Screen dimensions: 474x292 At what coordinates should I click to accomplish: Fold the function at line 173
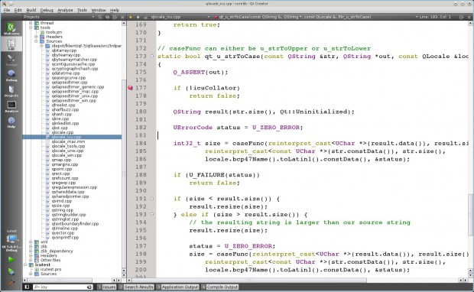click(152, 56)
